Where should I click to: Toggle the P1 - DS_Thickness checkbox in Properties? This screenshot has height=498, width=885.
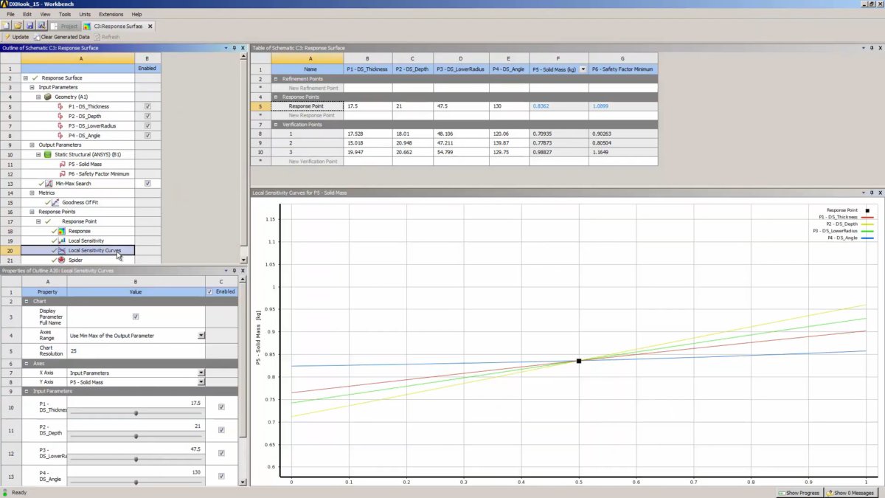pyautogui.click(x=221, y=407)
